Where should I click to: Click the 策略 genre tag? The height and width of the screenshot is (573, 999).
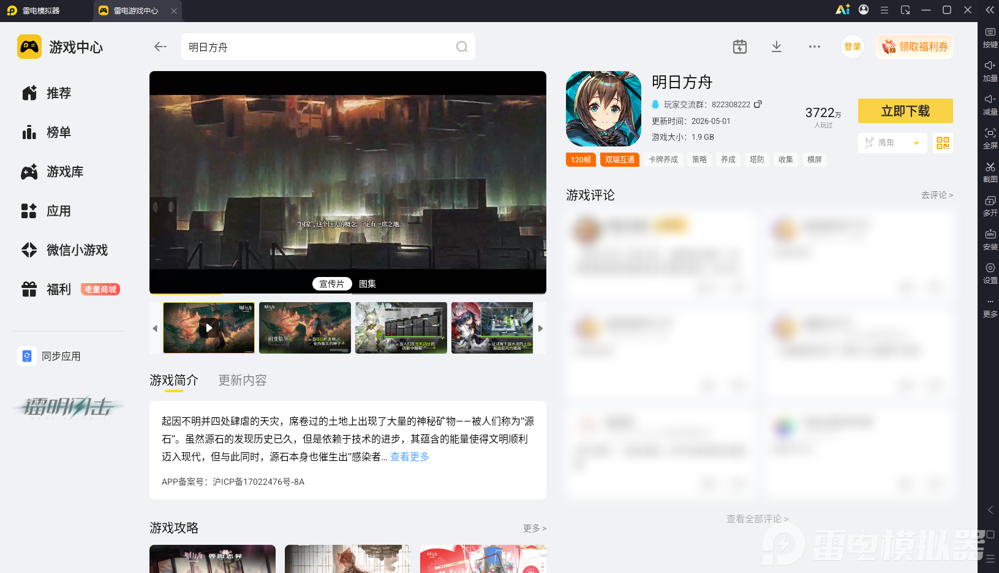(699, 160)
